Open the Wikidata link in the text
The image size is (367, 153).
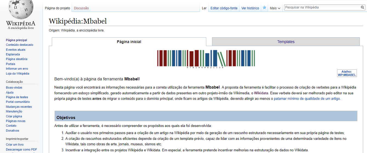[x=261, y=93]
